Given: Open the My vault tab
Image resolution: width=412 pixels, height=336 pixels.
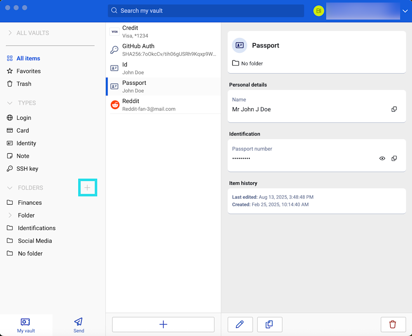Looking at the screenshot, I should point(26,325).
